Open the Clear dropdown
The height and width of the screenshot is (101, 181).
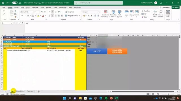click(x=145, y=17)
